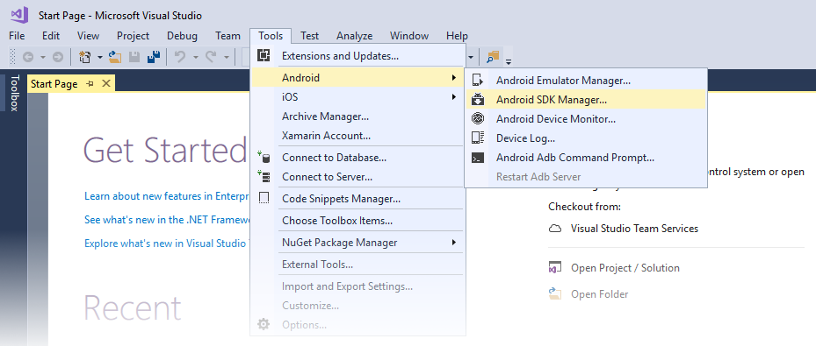Viewport: 816px width, 346px height.
Task: Click the Android SDK Manager icon
Action: [478, 100]
